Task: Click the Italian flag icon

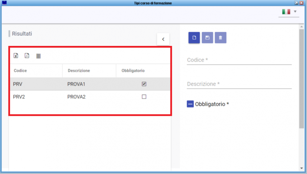Action: tap(286, 12)
